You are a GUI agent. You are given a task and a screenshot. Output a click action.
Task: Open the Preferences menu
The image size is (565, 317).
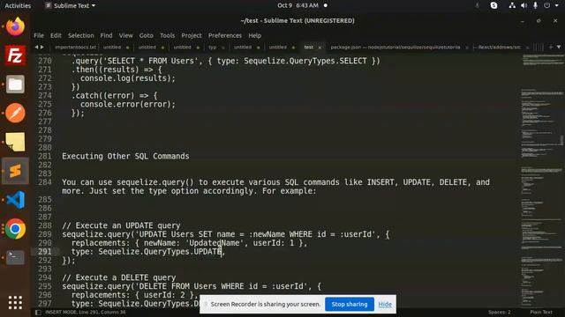click(x=225, y=35)
